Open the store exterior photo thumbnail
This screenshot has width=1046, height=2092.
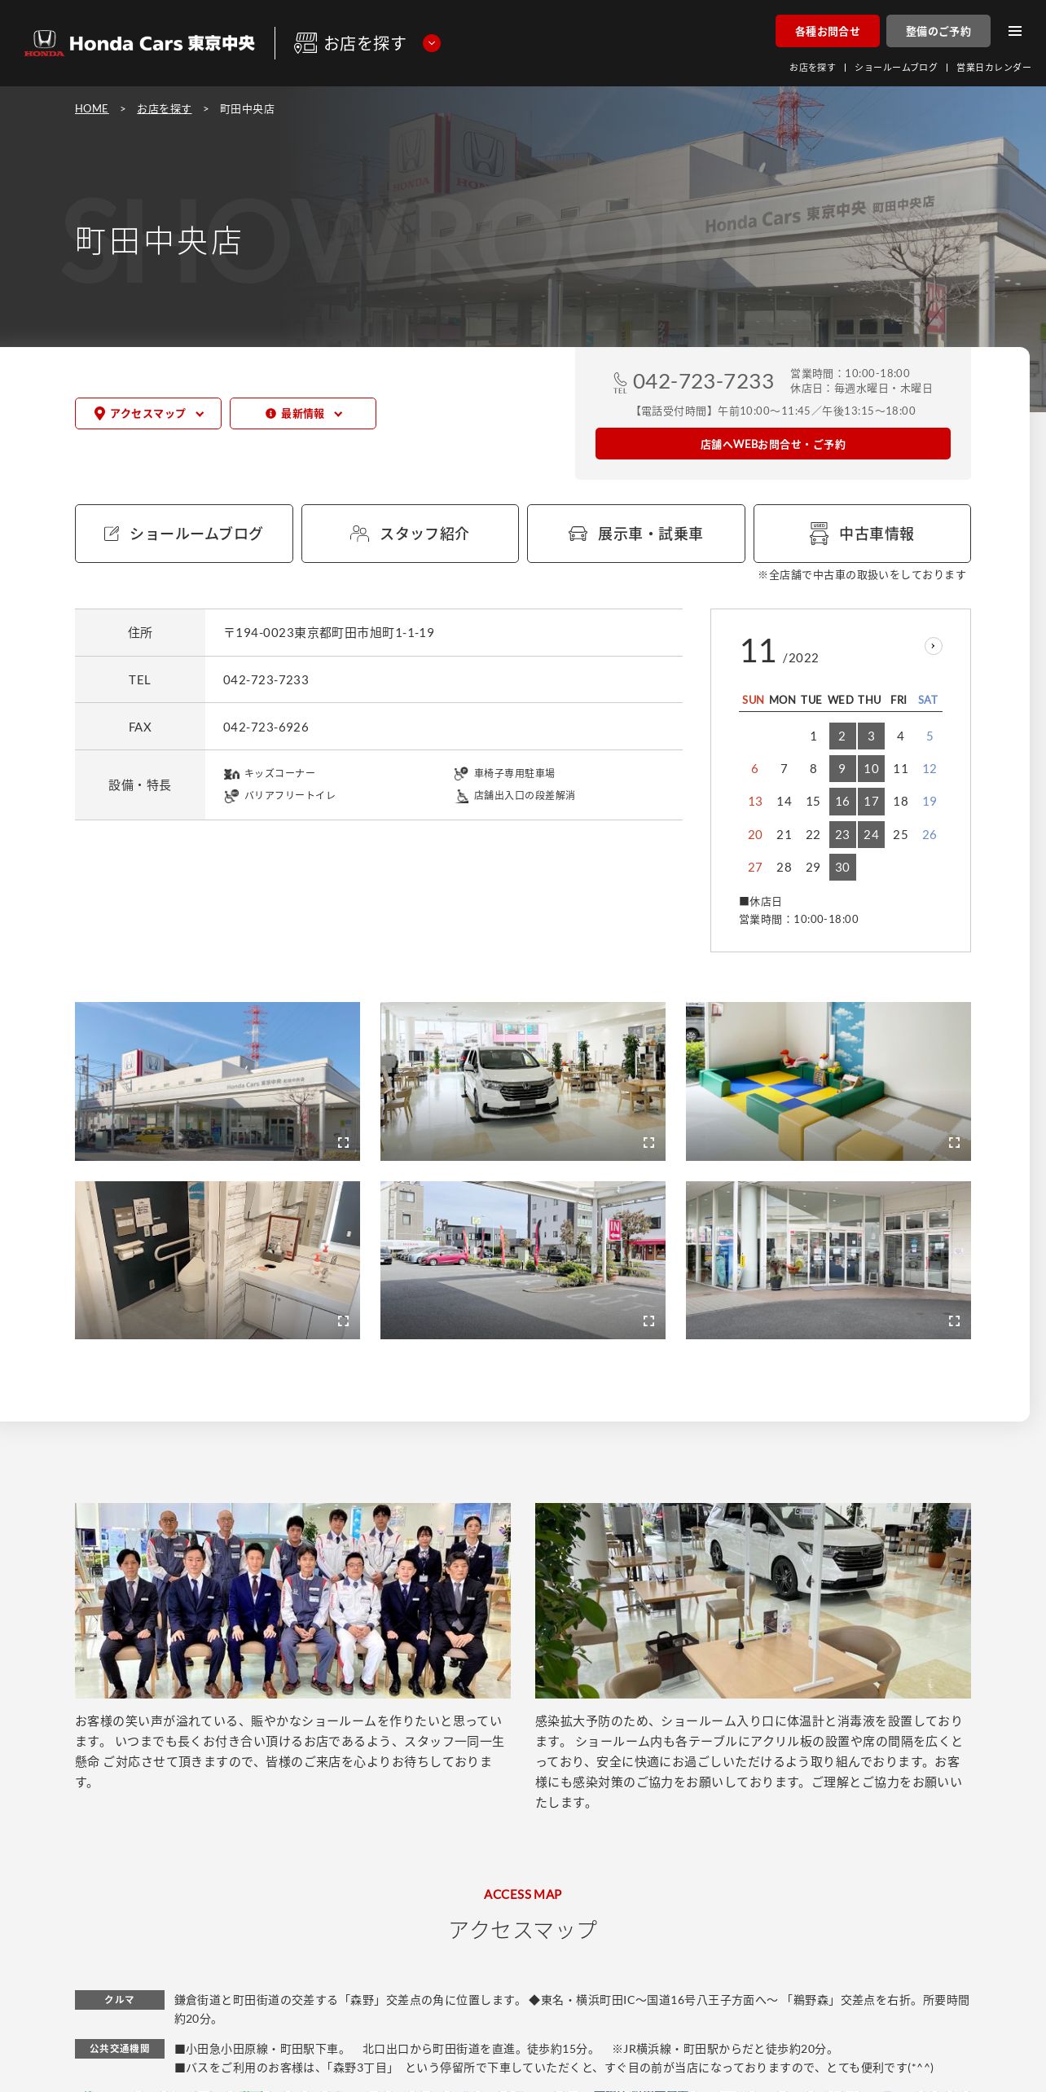[x=218, y=1081]
